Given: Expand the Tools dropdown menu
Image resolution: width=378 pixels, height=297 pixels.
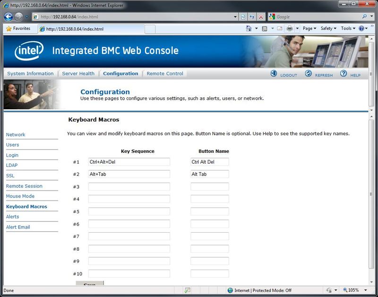Looking at the screenshot, I should [x=348, y=28].
